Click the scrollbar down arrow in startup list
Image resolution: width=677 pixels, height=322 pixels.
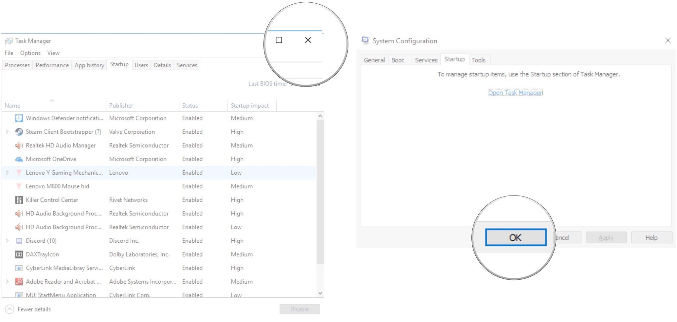320,293
